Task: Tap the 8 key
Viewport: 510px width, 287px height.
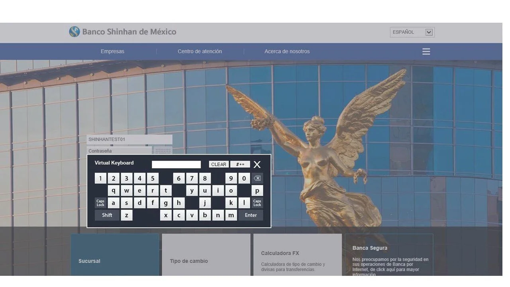Action: pyautogui.click(x=205, y=179)
